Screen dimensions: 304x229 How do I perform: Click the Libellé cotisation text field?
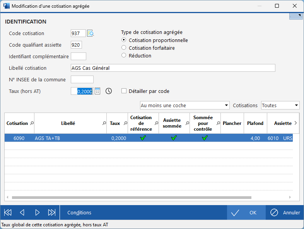pyautogui.click(x=173, y=68)
